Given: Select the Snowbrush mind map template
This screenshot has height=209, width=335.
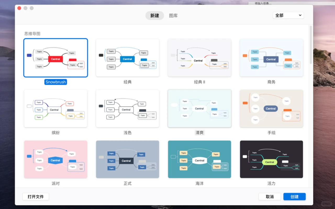Looking at the screenshot, I should (x=55, y=57).
